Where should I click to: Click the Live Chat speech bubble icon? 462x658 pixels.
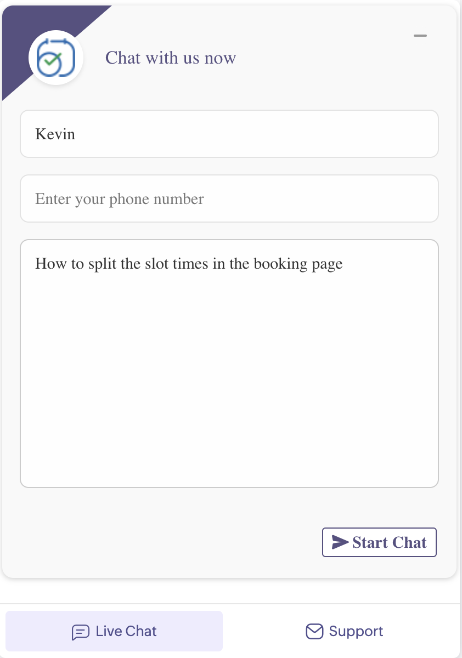(81, 632)
